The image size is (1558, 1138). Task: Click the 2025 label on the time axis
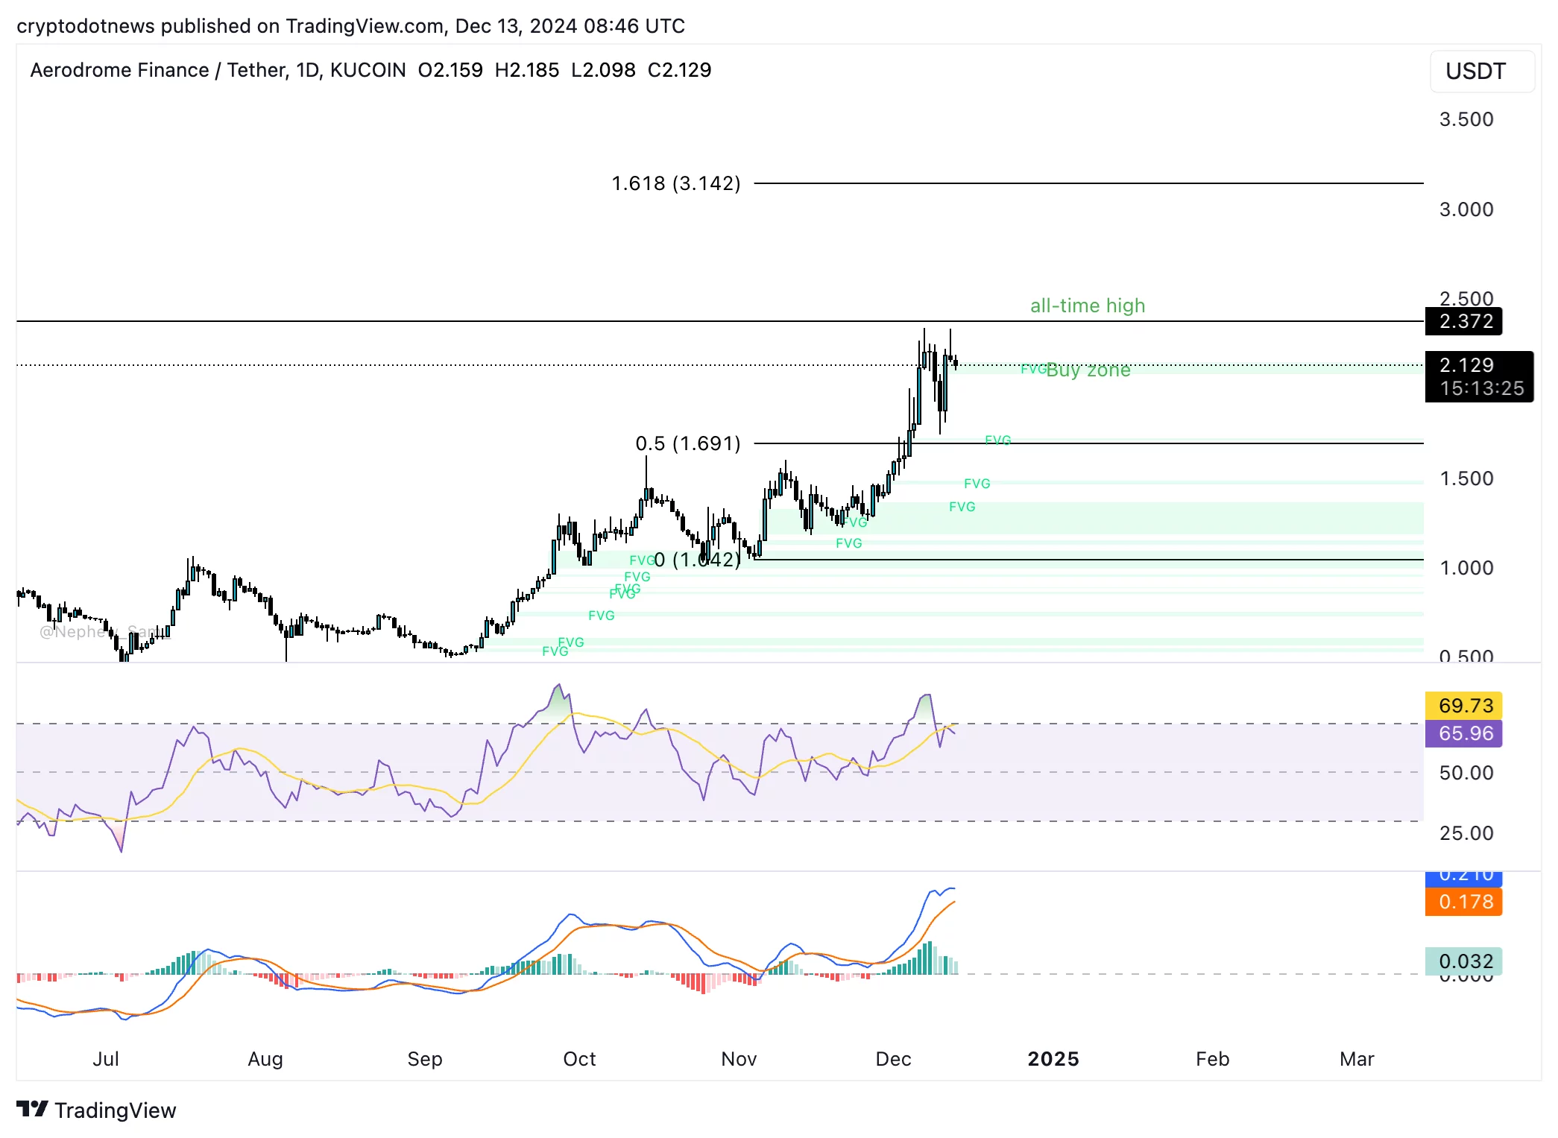click(x=1053, y=1059)
